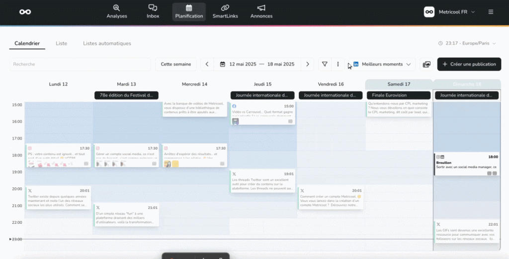Open the Facebook post at 15:00

pyautogui.click(x=263, y=114)
